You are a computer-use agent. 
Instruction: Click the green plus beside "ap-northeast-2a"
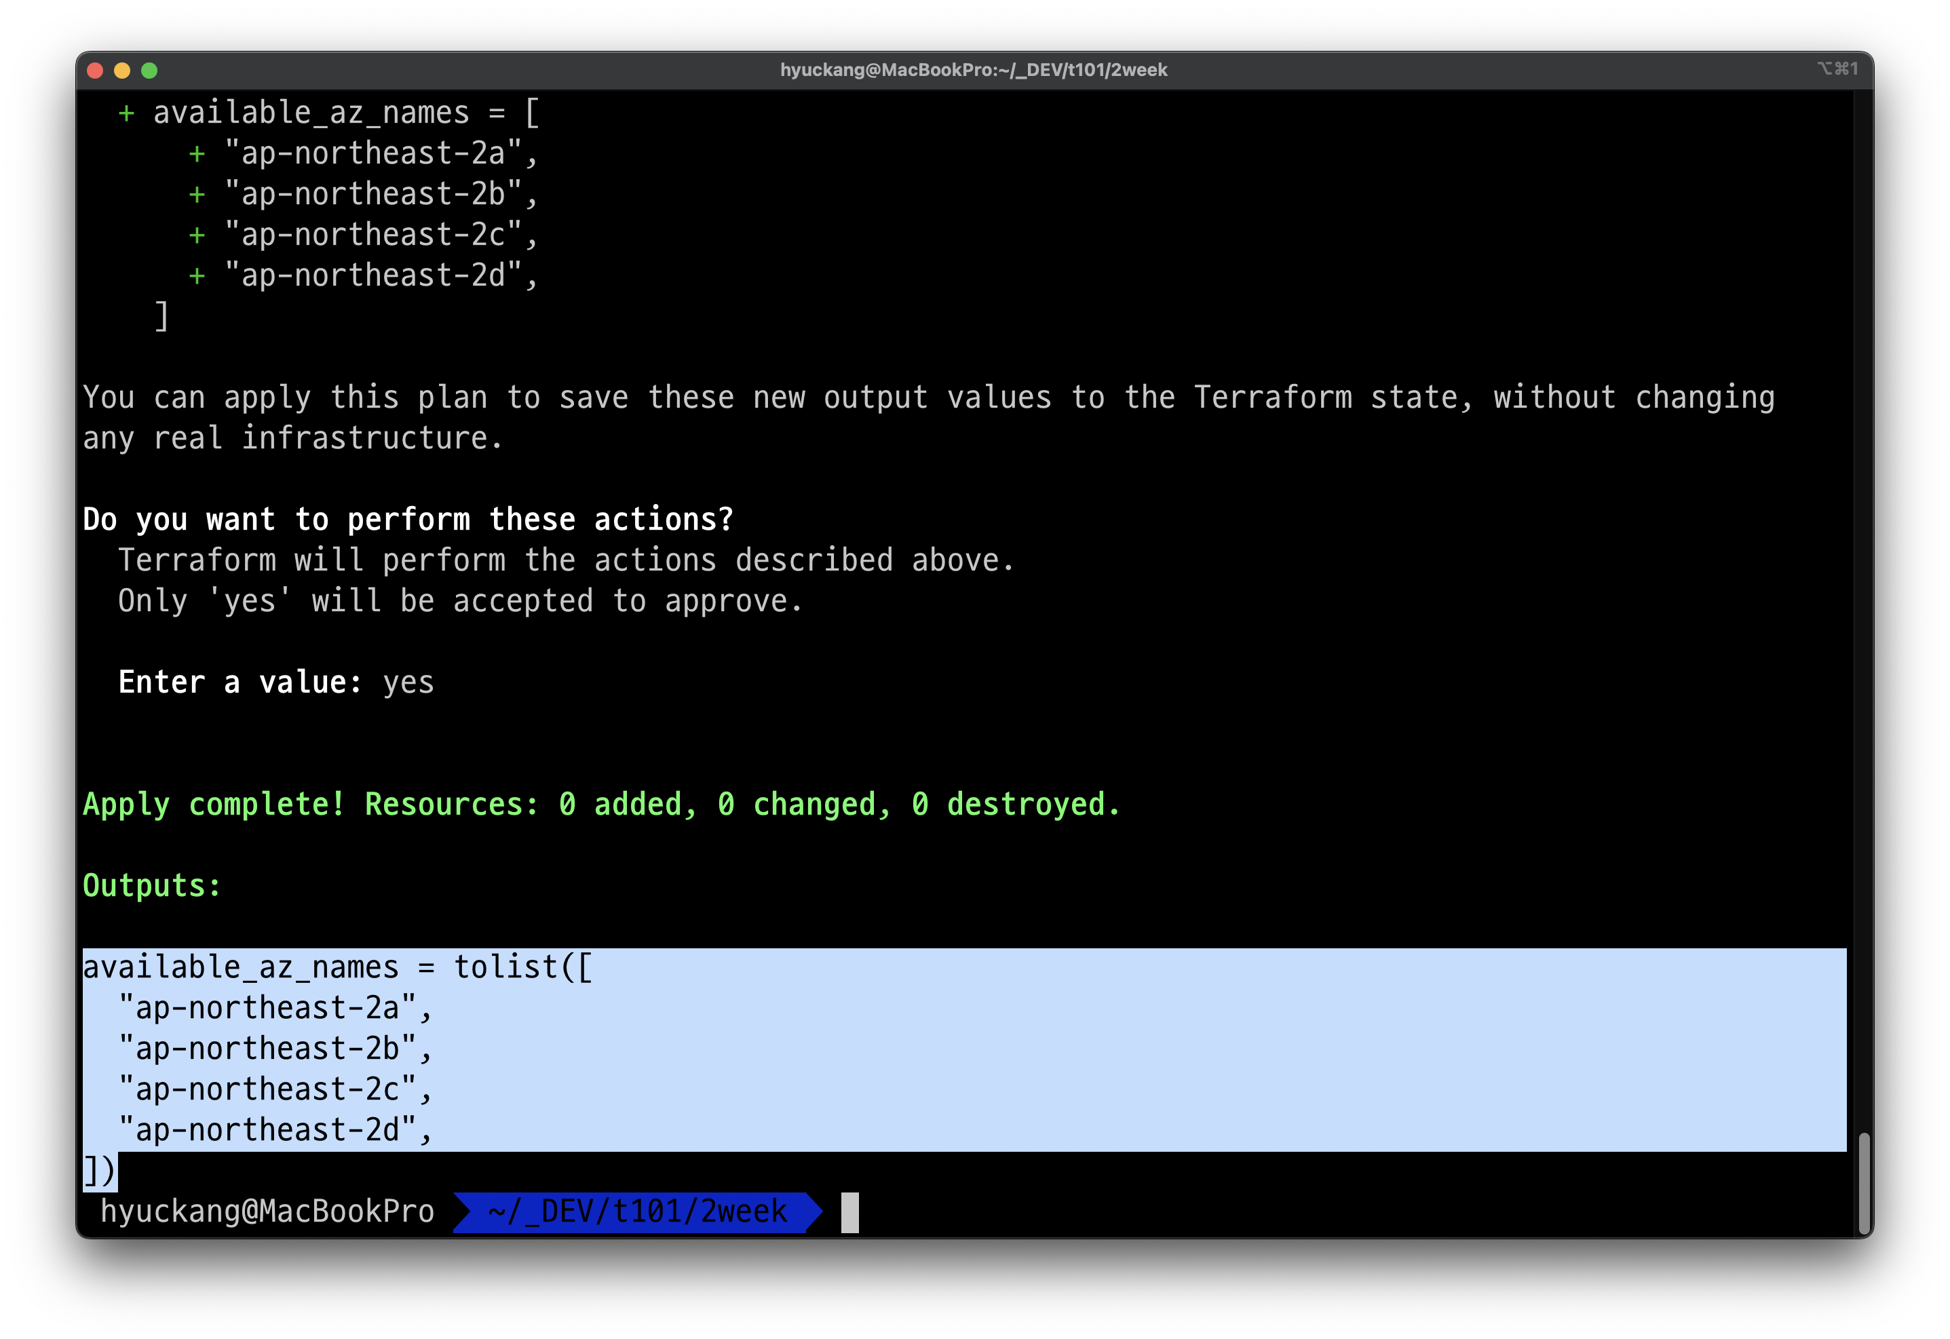(x=197, y=155)
